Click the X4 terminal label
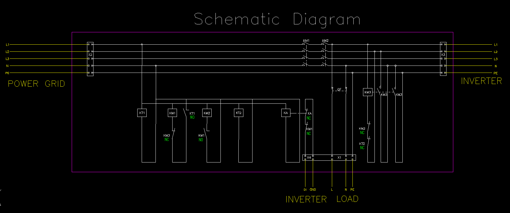 [309, 157]
